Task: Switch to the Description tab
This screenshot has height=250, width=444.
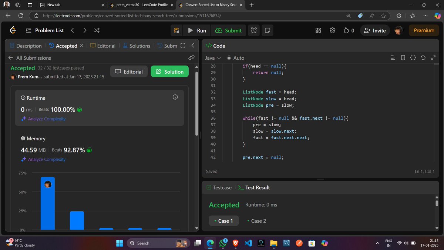Action: tap(26, 46)
